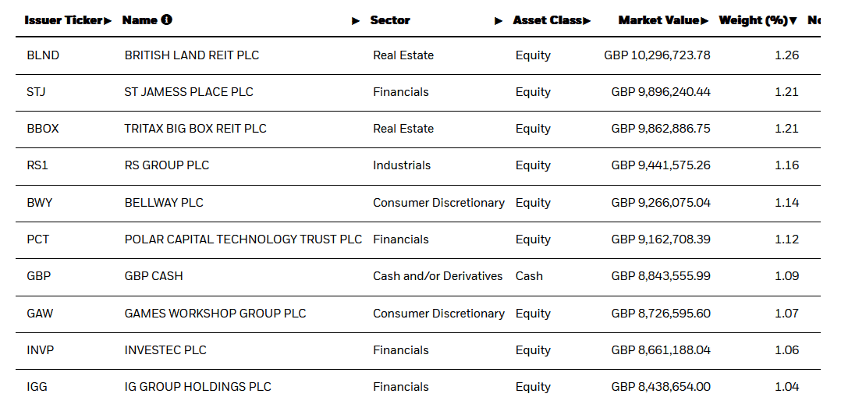
Task: Click the Issuer Ticker column header
Action: click(63, 20)
